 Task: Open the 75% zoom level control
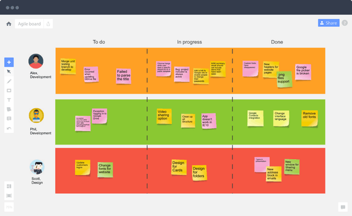tap(9, 207)
